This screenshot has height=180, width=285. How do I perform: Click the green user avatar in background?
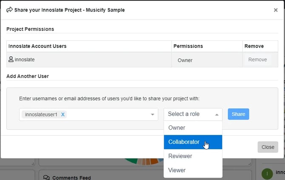[267, 174]
